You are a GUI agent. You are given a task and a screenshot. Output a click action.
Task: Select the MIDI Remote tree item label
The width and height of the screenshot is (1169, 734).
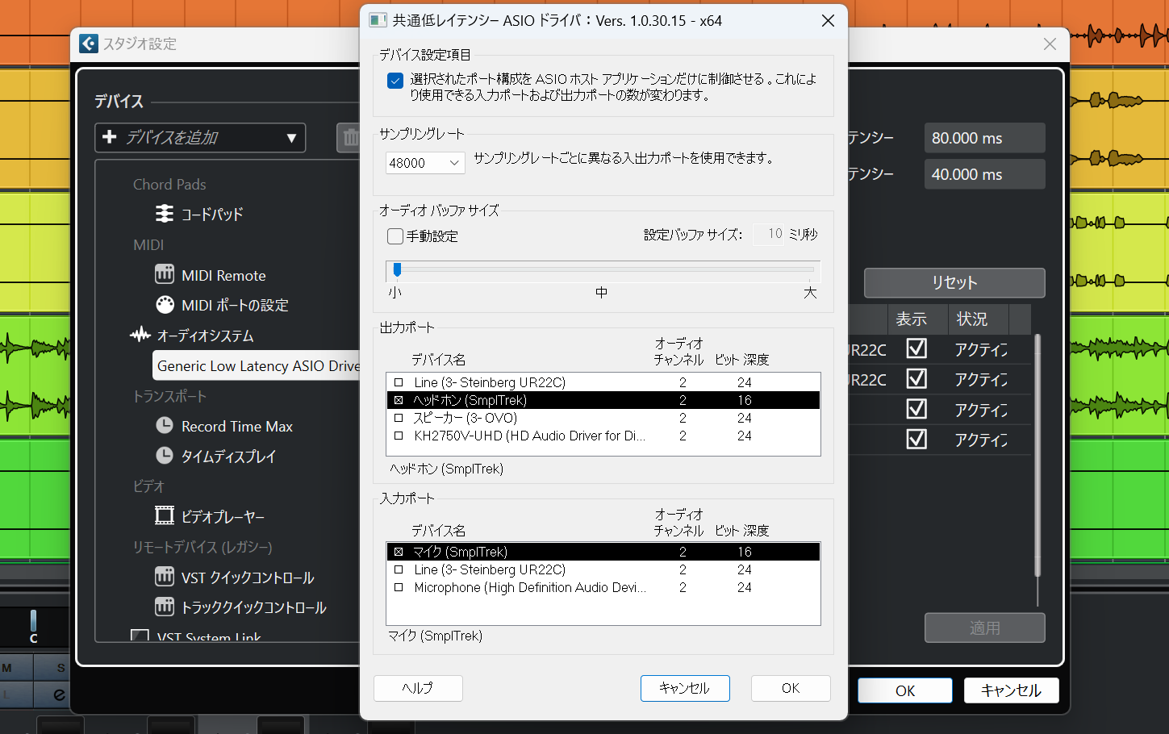[x=223, y=275]
